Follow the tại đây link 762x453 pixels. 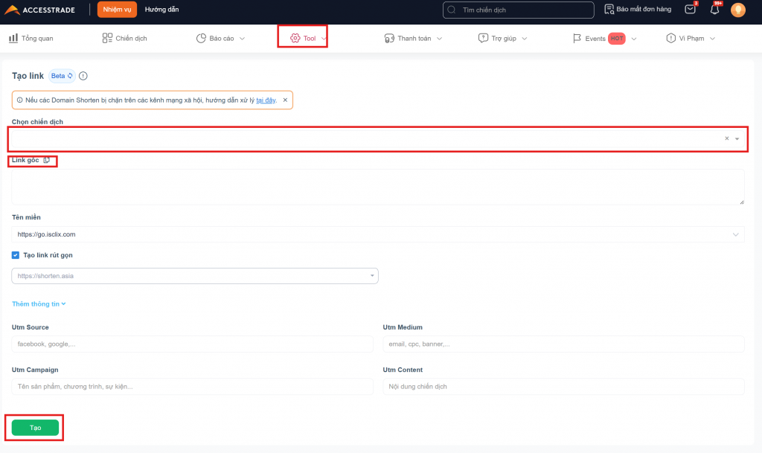[266, 100]
